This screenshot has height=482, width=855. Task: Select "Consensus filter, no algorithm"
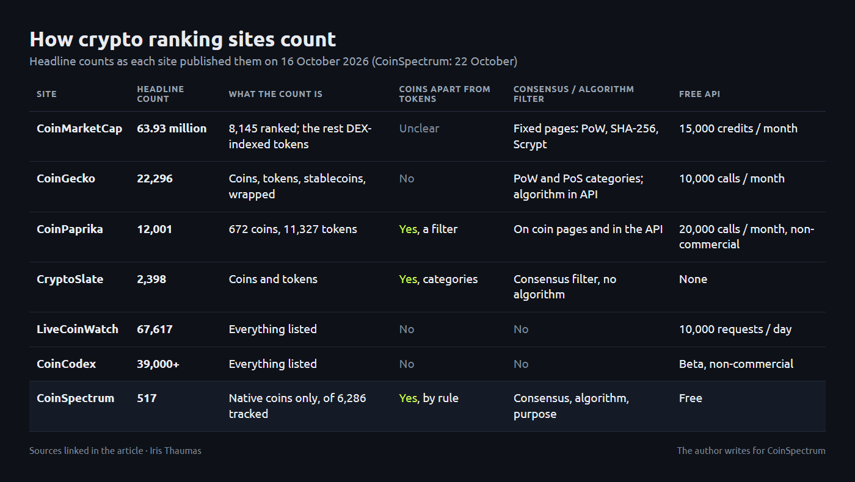[x=565, y=287]
